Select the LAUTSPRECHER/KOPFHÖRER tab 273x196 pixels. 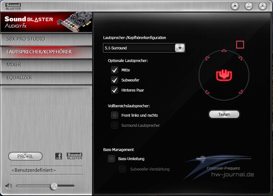[46, 52]
